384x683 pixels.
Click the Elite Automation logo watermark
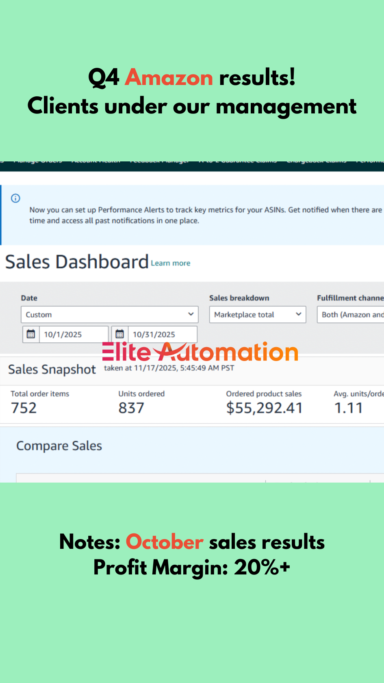(200, 352)
